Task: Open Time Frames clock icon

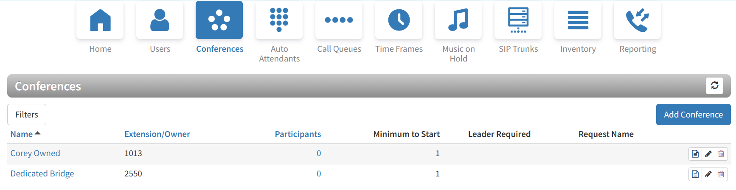Action: pos(399,20)
